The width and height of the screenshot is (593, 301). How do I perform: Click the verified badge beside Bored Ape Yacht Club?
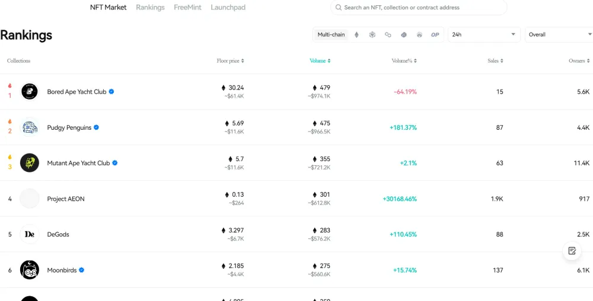(x=111, y=91)
